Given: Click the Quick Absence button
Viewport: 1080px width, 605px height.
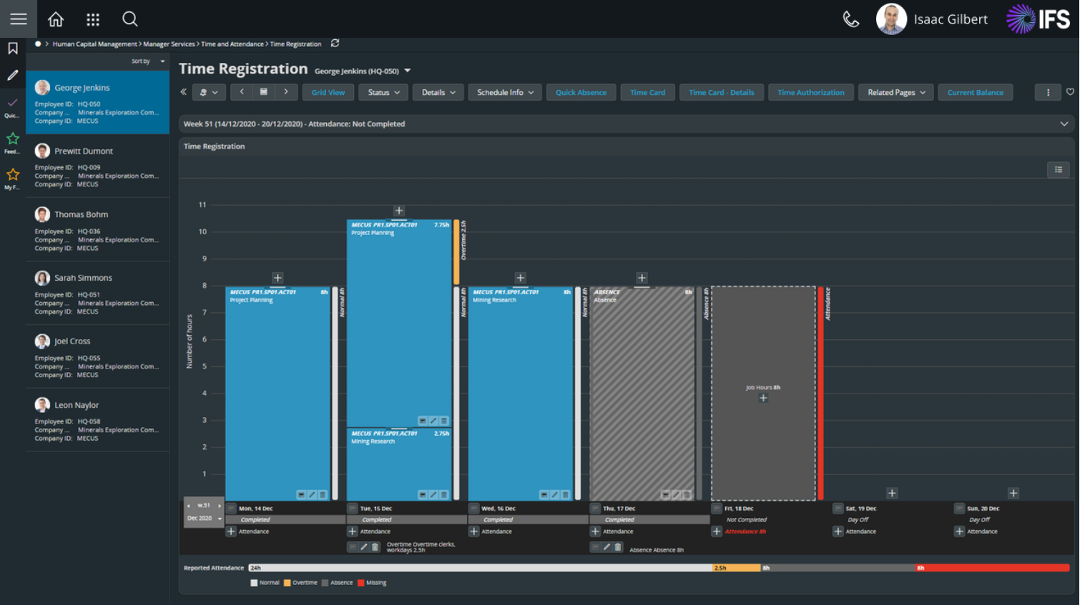Looking at the screenshot, I should tap(581, 92).
